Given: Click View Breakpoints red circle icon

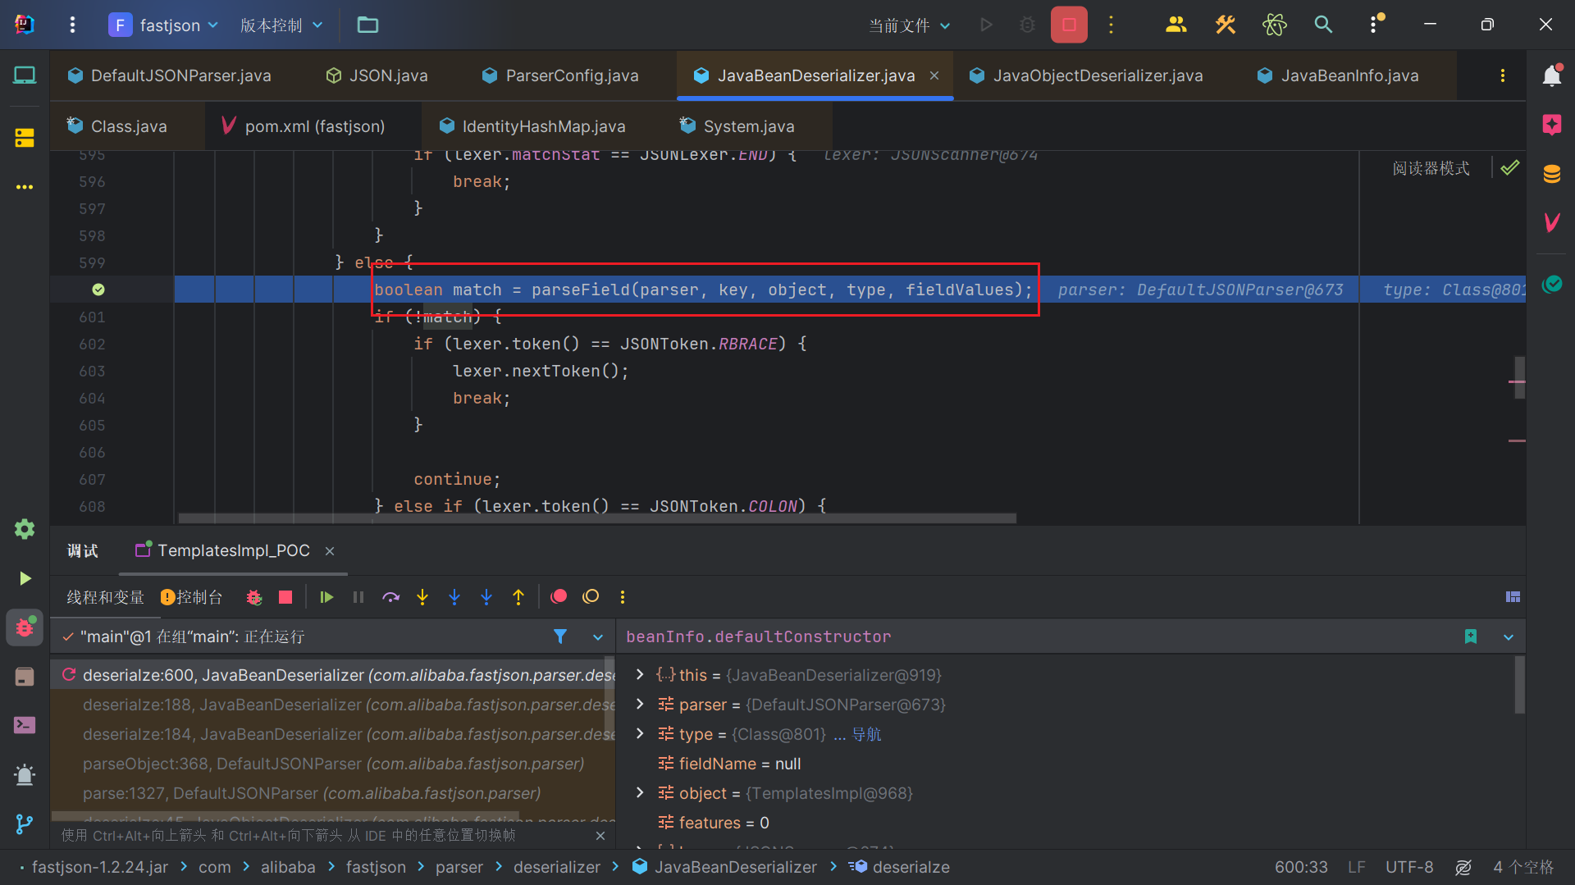Looking at the screenshot, I should pyautogui.click(x=559, y=597).
